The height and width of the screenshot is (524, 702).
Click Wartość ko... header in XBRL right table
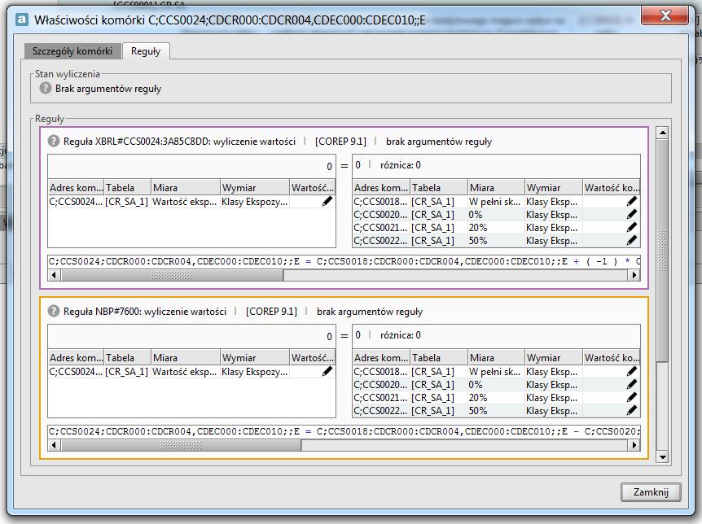[612, 187]
